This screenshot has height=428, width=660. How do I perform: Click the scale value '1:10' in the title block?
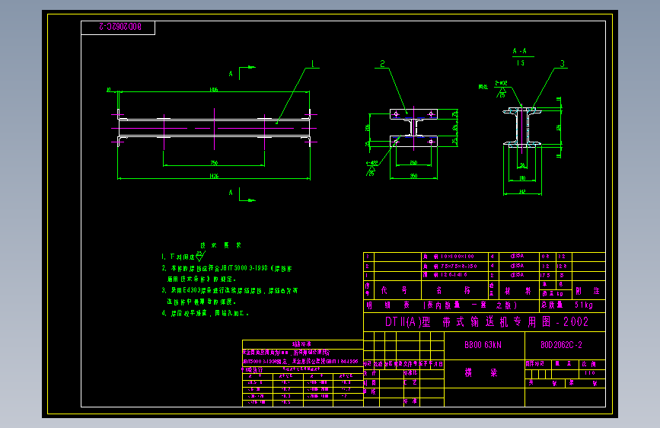click(x=590, y=373)
